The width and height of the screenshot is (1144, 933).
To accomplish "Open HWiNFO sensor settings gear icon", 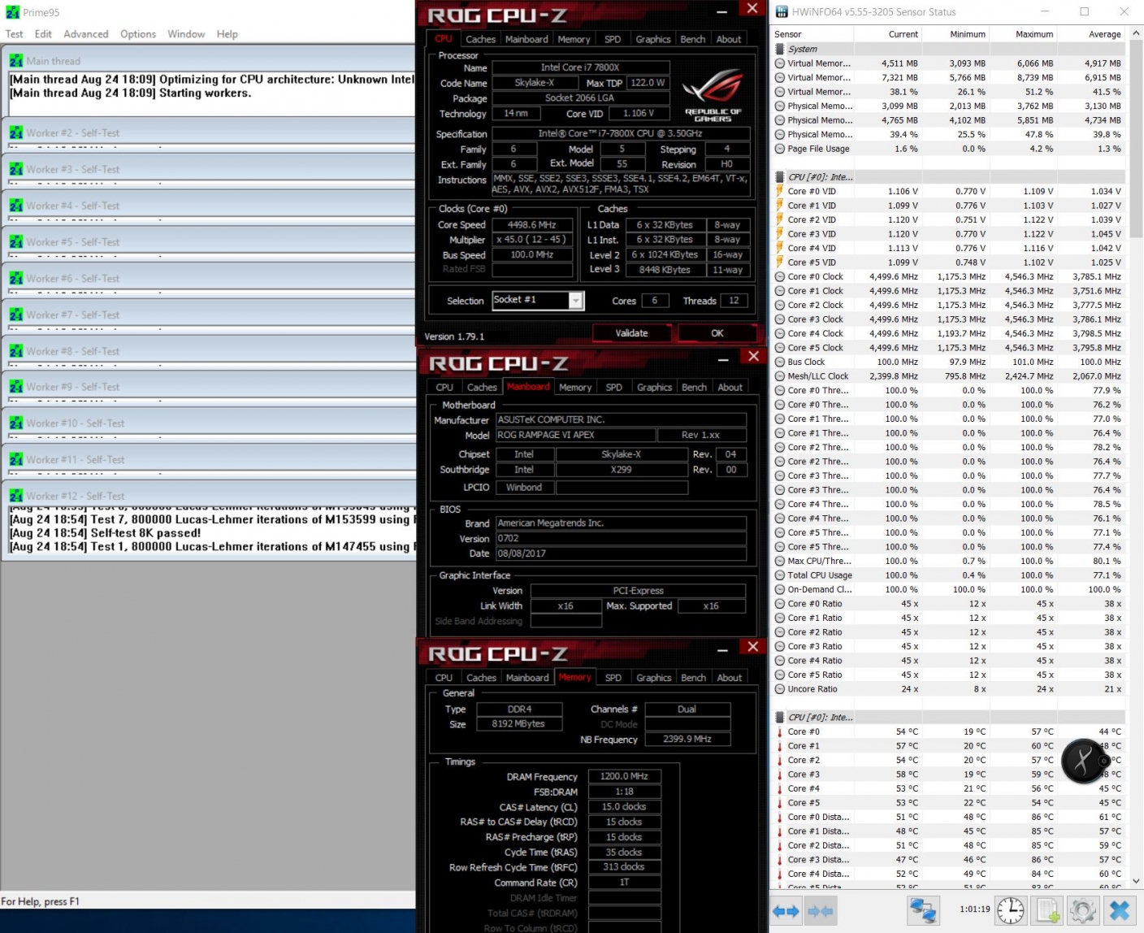I will [x=1082, y=910].
